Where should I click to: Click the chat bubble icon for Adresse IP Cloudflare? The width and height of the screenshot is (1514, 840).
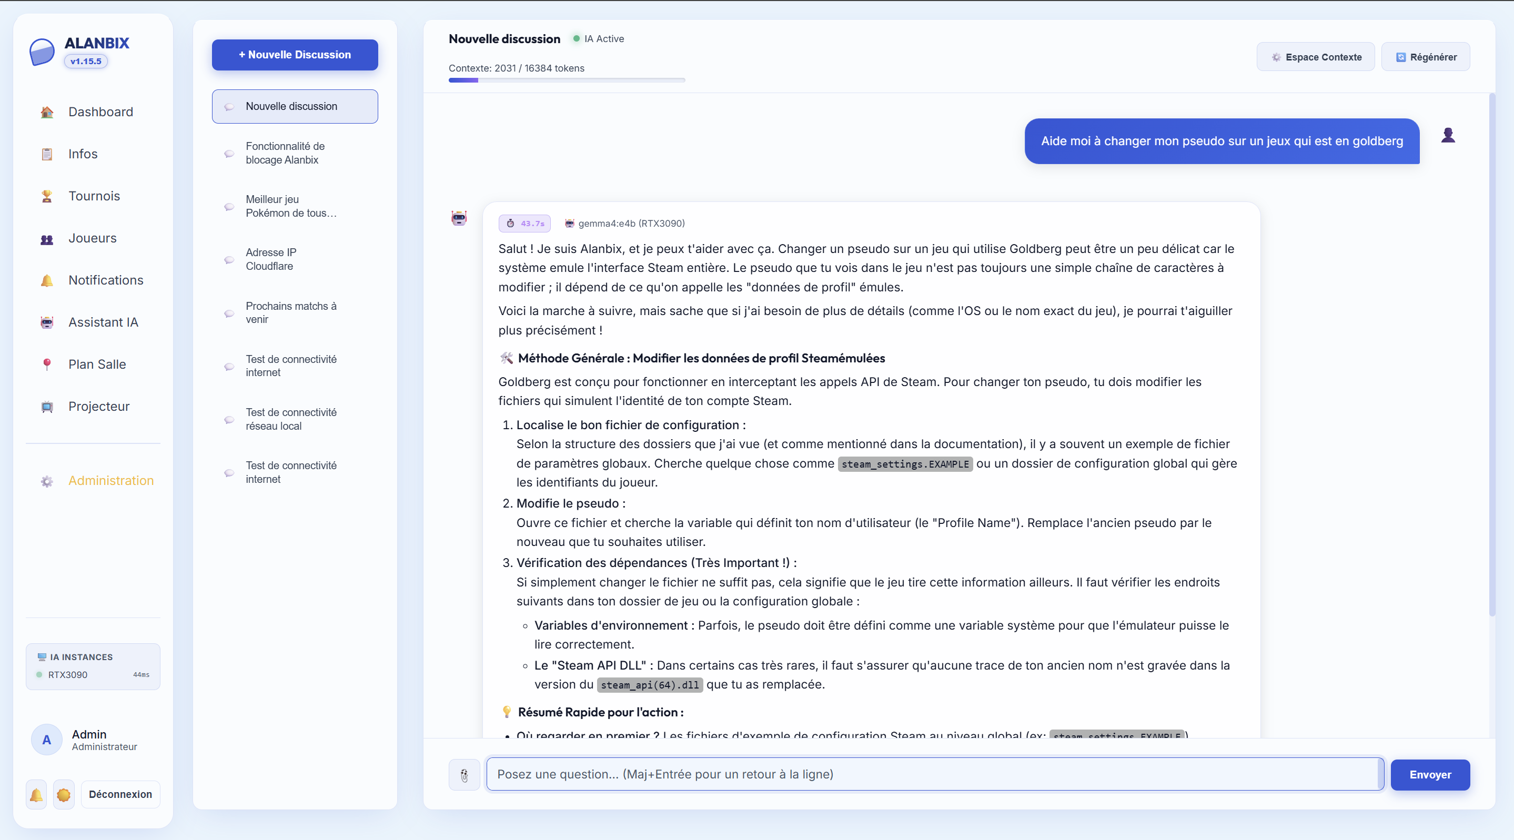coord(229,260)
